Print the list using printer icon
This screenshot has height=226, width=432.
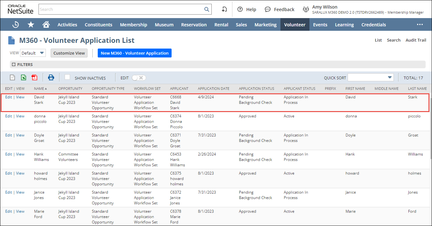pyautogui.click(x=51, y=77)
